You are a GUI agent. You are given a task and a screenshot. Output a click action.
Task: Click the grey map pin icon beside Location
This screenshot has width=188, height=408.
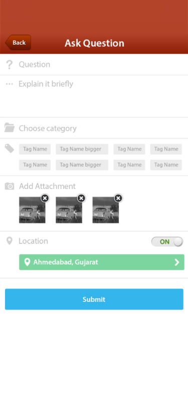coord(10,241)
